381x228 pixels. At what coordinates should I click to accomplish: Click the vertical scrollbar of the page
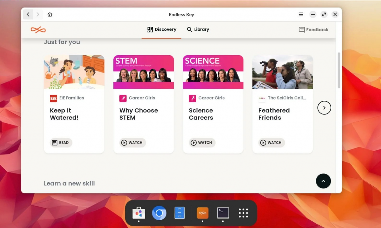(x=339, y=70)
